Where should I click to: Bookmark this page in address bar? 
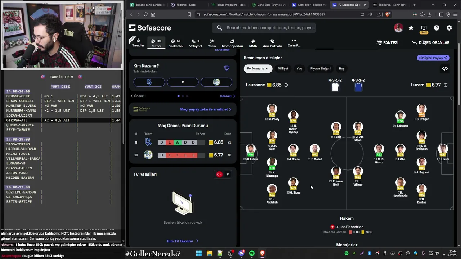[x=189, y=14]
